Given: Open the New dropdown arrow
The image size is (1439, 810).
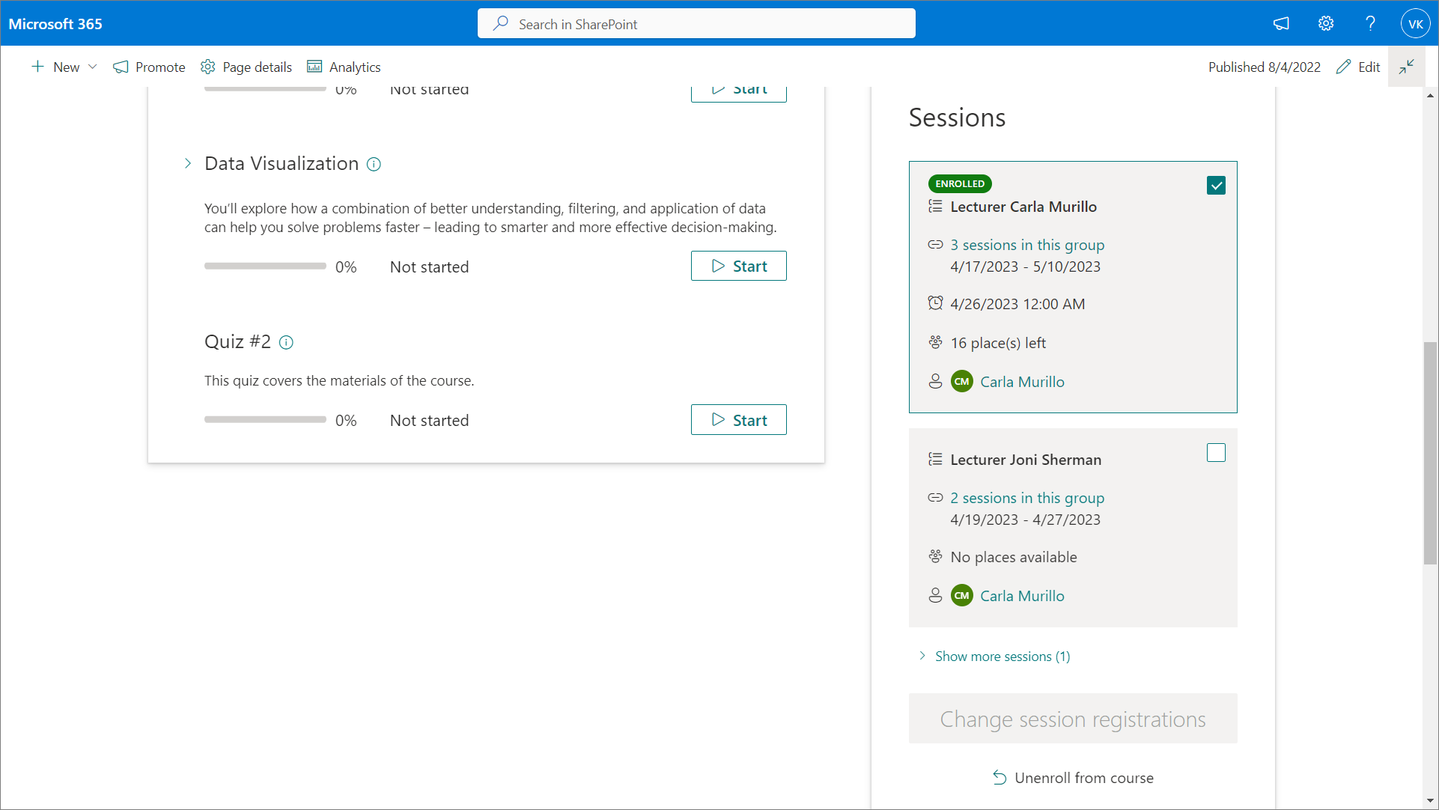Looking at the screenshot, I should coord(93,67).
